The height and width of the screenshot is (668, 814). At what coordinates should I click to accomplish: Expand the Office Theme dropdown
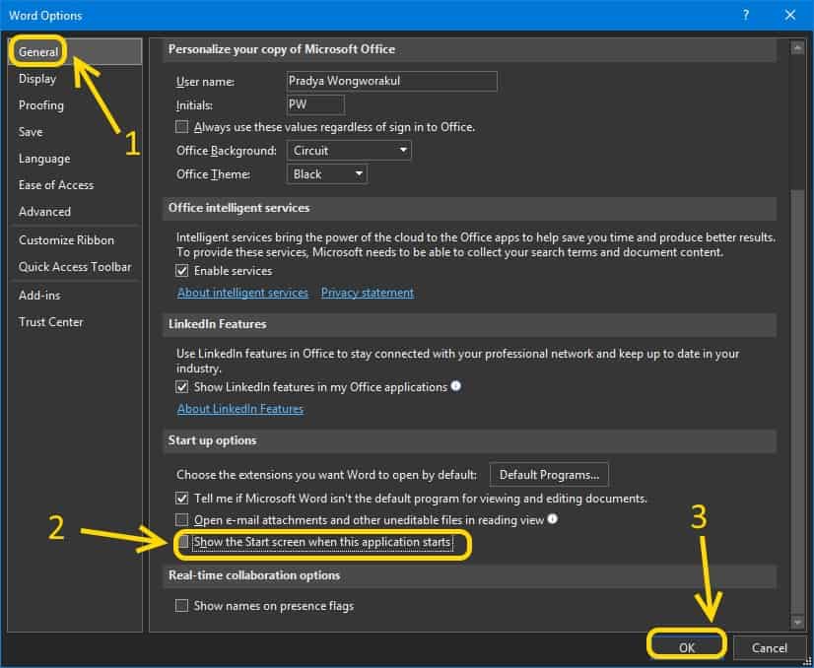(x=328, y=174)
